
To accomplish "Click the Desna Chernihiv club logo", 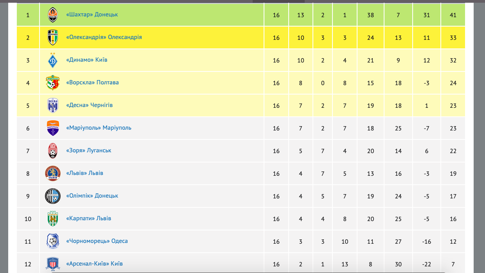I will coord(53,105).
